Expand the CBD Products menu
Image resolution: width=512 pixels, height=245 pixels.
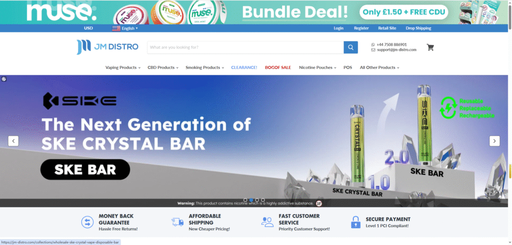click(x=163, y=67)
